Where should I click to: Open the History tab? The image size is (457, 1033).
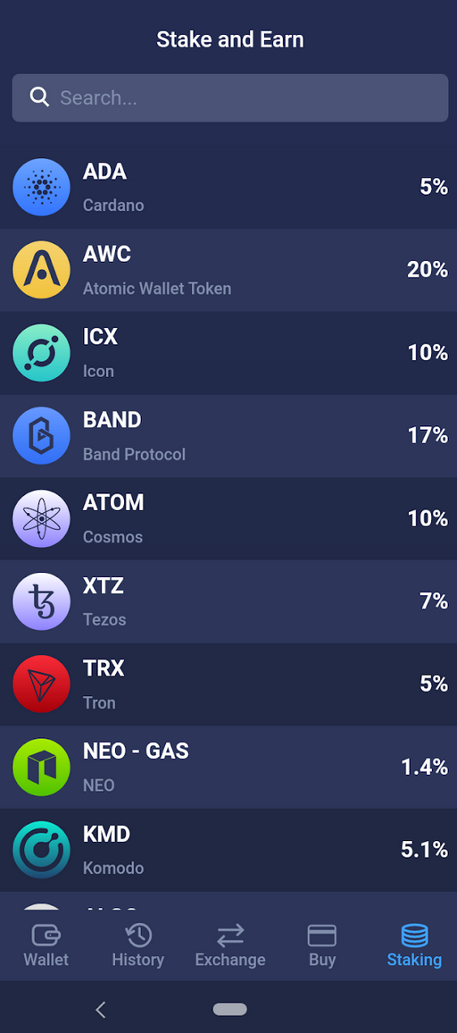(138, 945)
